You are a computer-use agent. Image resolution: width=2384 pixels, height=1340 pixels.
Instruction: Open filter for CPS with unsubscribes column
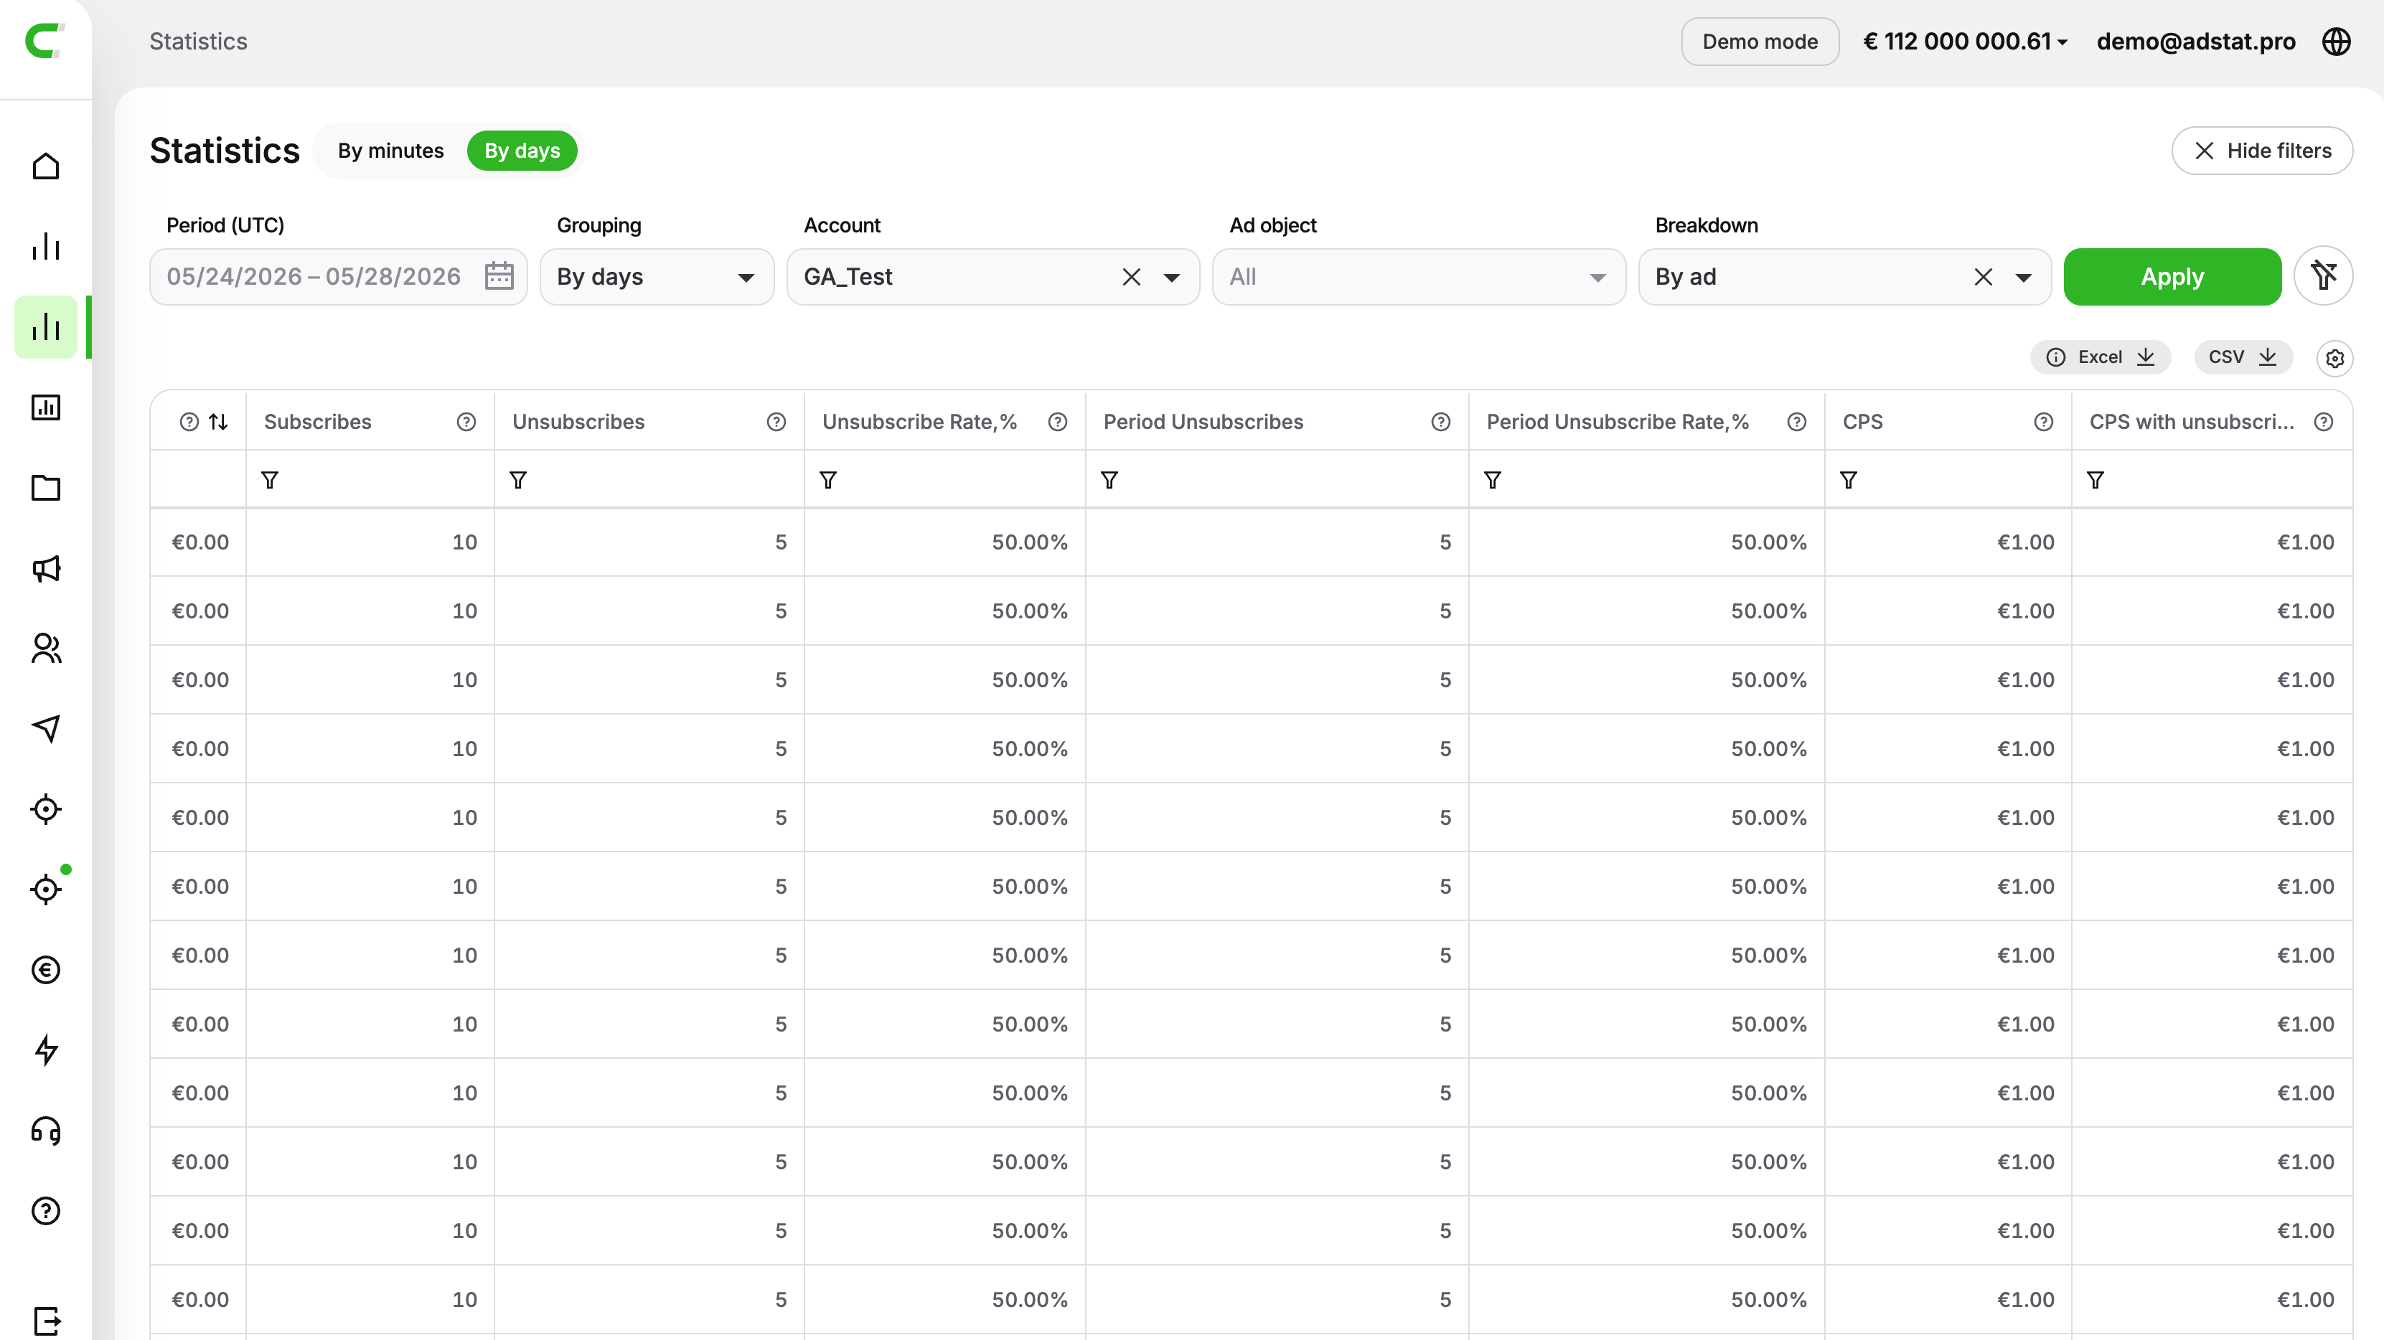pyautogui.click(x=2096, y=480)
